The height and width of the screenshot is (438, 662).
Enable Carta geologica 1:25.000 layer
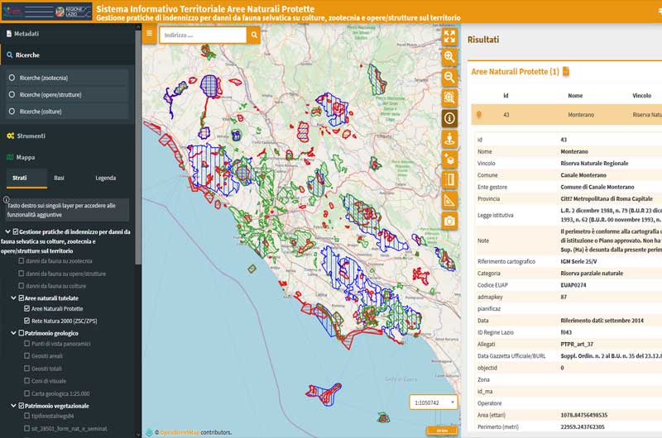coord(27,393)
